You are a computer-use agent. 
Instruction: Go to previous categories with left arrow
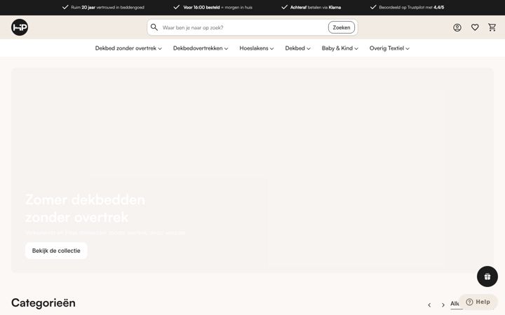tap(429, 304)
